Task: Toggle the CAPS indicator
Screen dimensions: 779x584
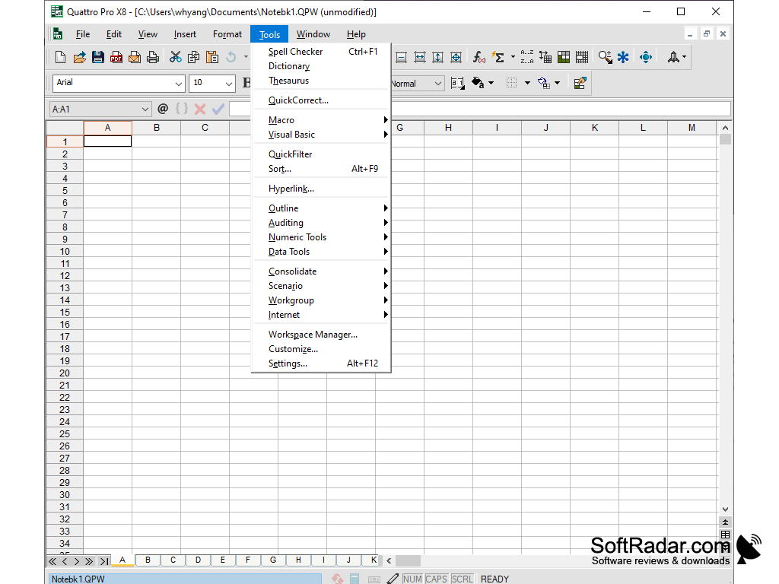Action: pyautogui.click(x=436, y=579)
